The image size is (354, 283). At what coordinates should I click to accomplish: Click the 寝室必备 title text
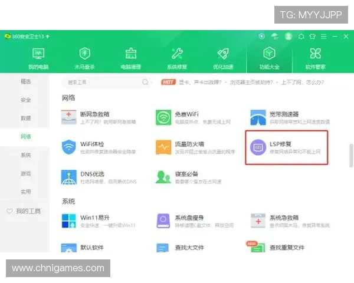186,174
